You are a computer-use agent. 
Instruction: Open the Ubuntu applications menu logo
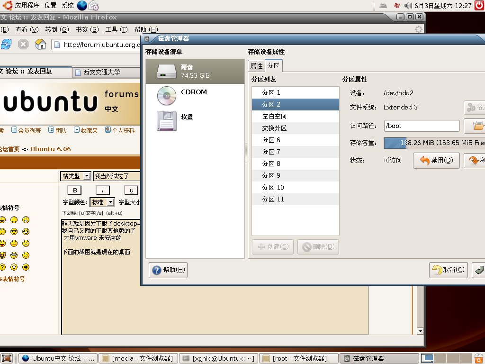click(7, 5)
